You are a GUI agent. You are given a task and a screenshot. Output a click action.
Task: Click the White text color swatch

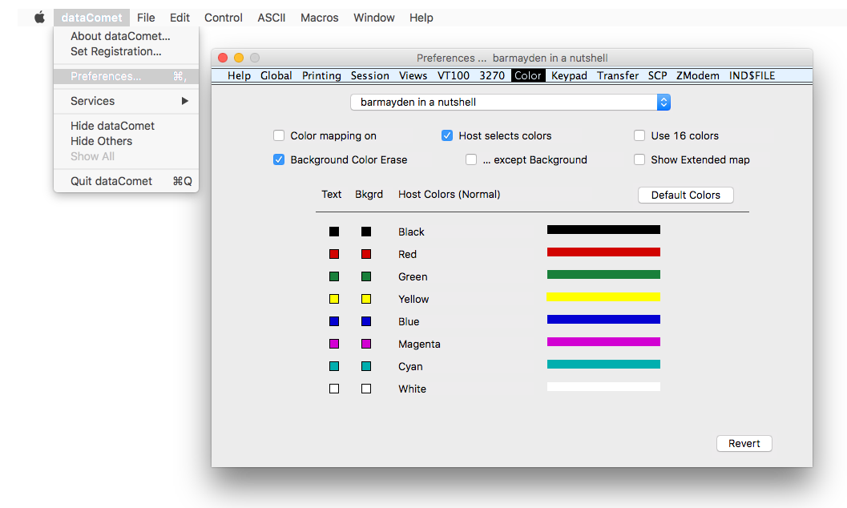click(x=334, y=389)
